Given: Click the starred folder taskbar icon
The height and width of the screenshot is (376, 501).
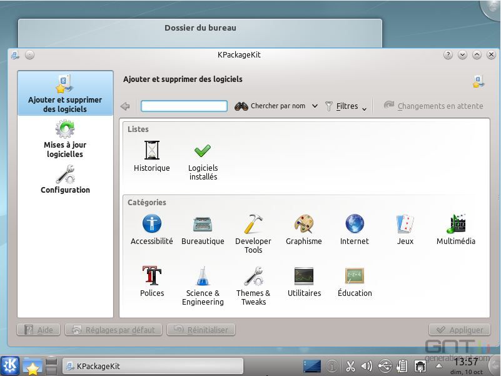Looking at the screenshot, I should (x=33, y=366).
